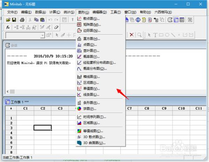Choose 区间图(I)... interval plot entry
Screen dimensions: 209x162
[101, 83]
